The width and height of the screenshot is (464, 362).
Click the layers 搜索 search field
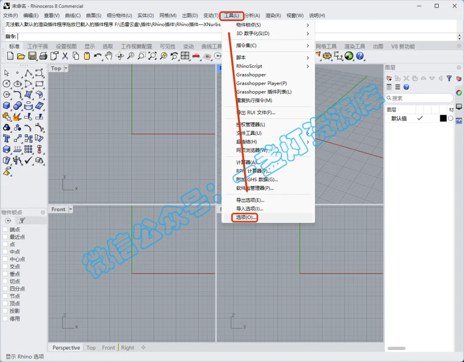pyautogui.click(x=419, y=98)
